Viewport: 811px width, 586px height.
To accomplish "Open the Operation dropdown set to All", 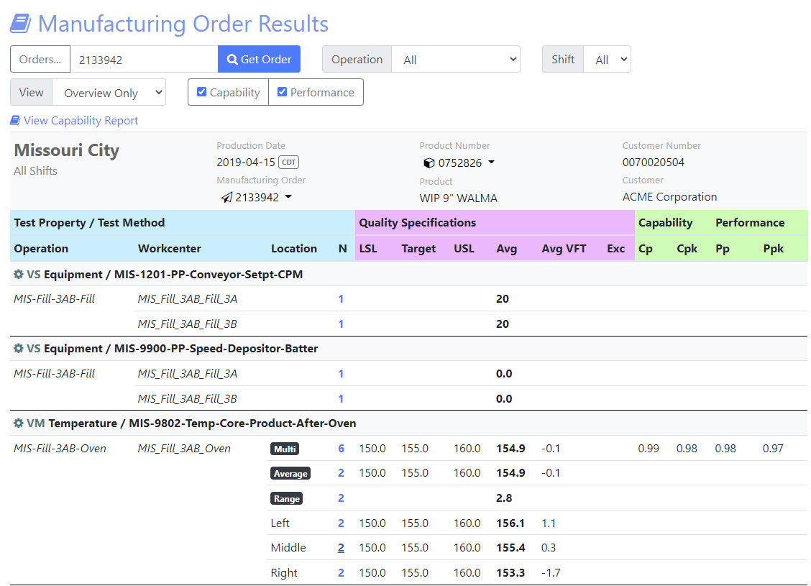I will [x=456, y=60].
